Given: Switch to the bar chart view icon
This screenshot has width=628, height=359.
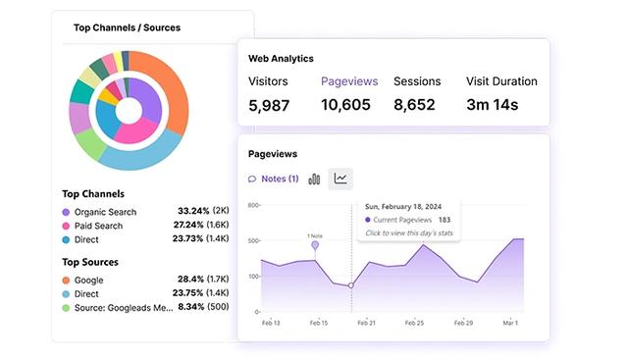Looking at the screenshot, I should coord(314,179).
